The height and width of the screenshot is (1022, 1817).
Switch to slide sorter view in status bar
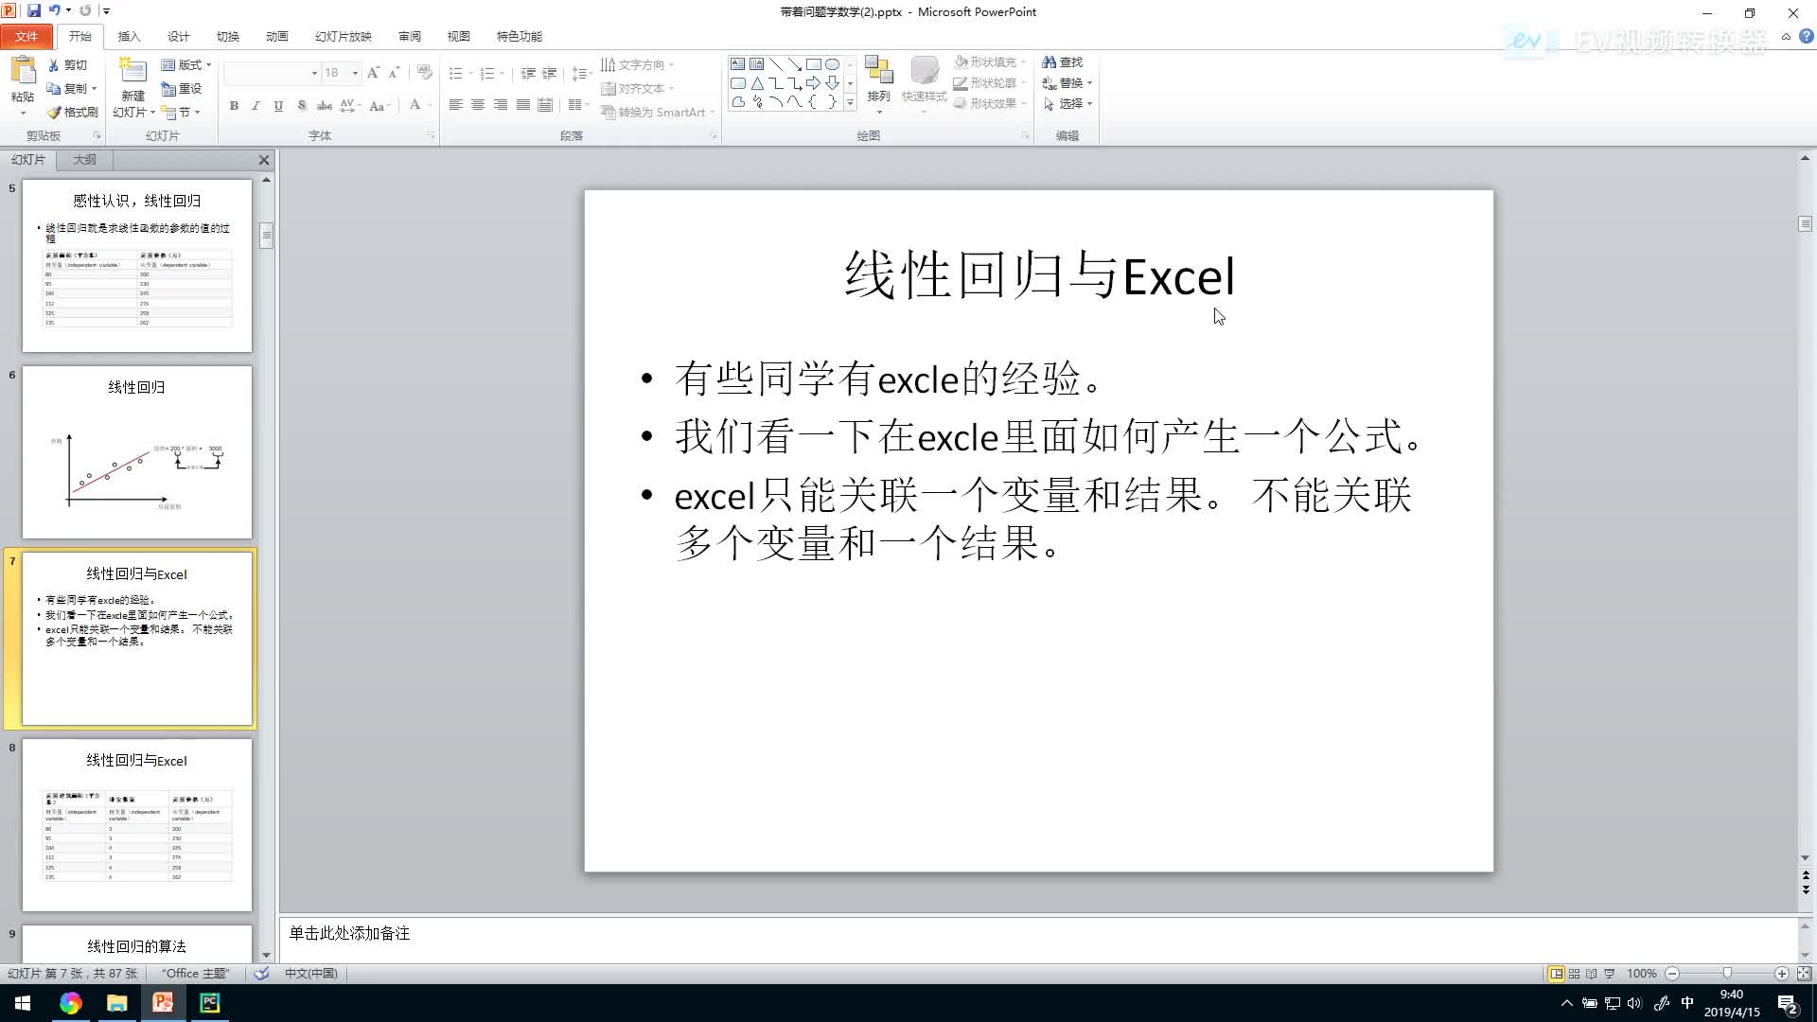click(x=1573, y=973)
